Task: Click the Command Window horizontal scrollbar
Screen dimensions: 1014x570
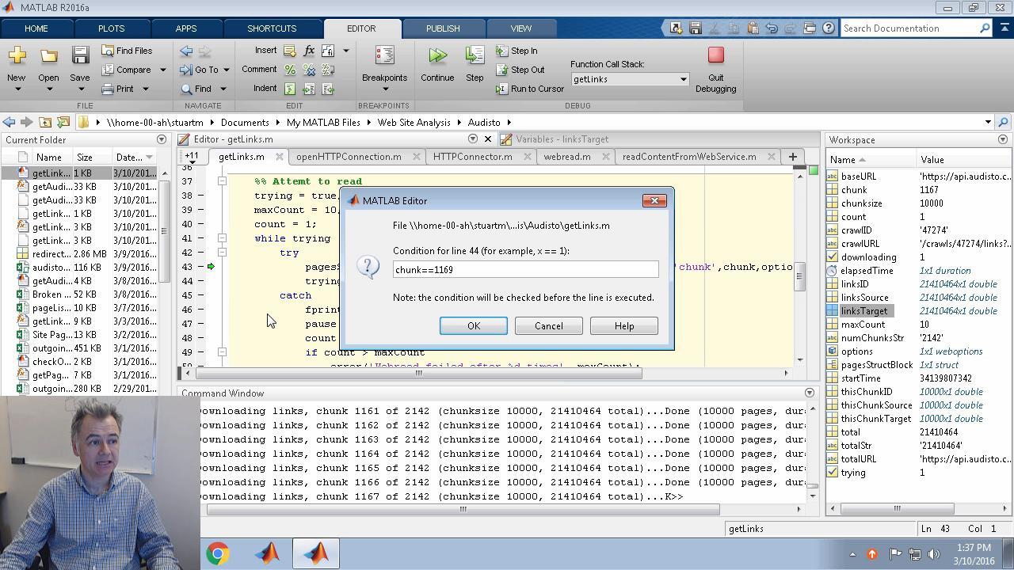Action: pyautogui.click(x=463, y=509)
